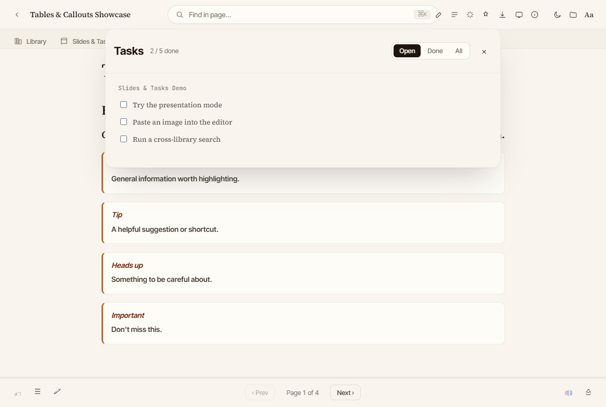Click the Heads up callout title
This screenshot has height=407, width=606.
pyautogui.click(x=127, y=265)
